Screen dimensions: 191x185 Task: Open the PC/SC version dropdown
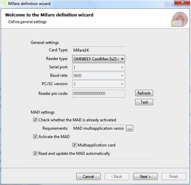pos(99,84)
